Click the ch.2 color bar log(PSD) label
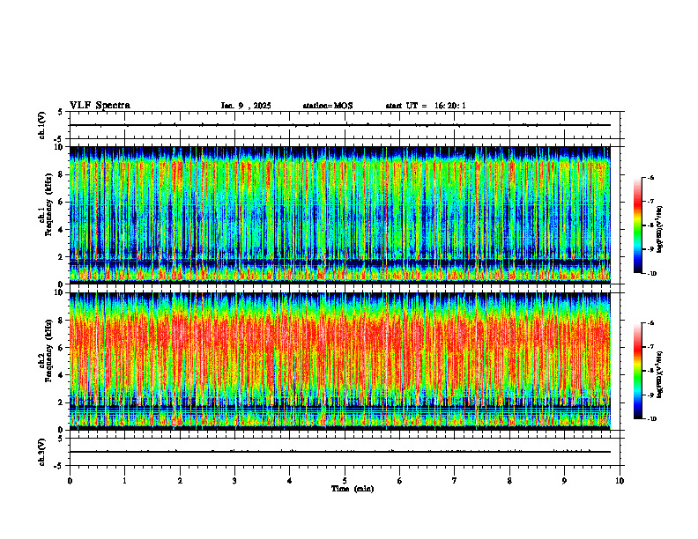Viewport: 698px width, 539px height. pyautogui.click(x=661, y=375)
